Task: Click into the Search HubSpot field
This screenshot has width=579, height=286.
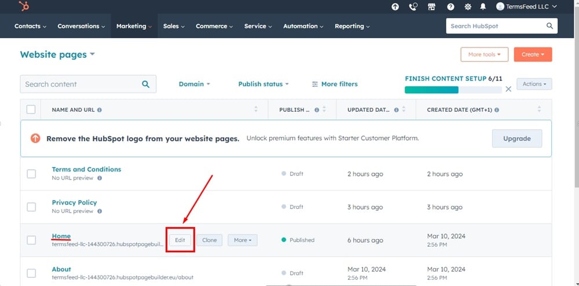Action: [501, 26]
